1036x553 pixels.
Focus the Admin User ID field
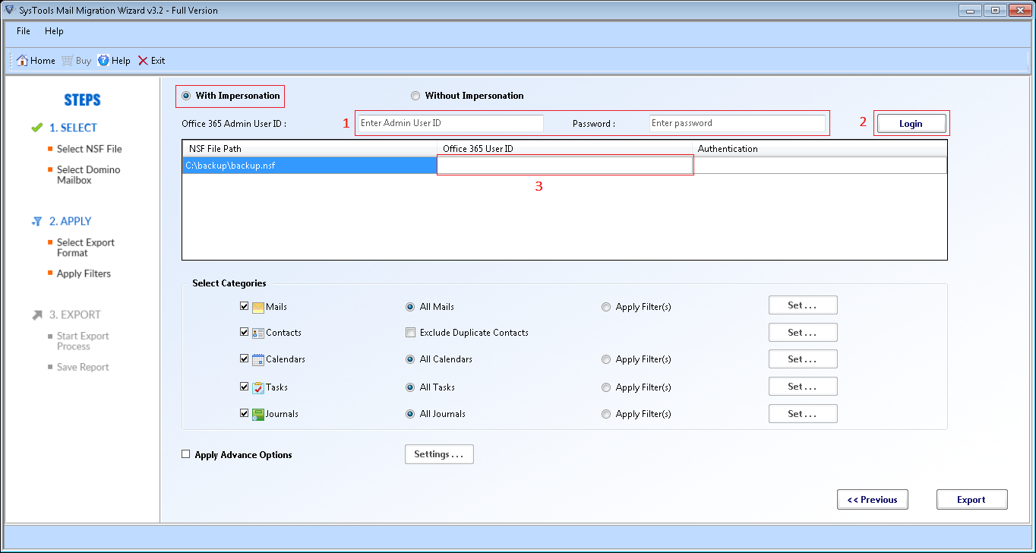[x=450, y=123]
